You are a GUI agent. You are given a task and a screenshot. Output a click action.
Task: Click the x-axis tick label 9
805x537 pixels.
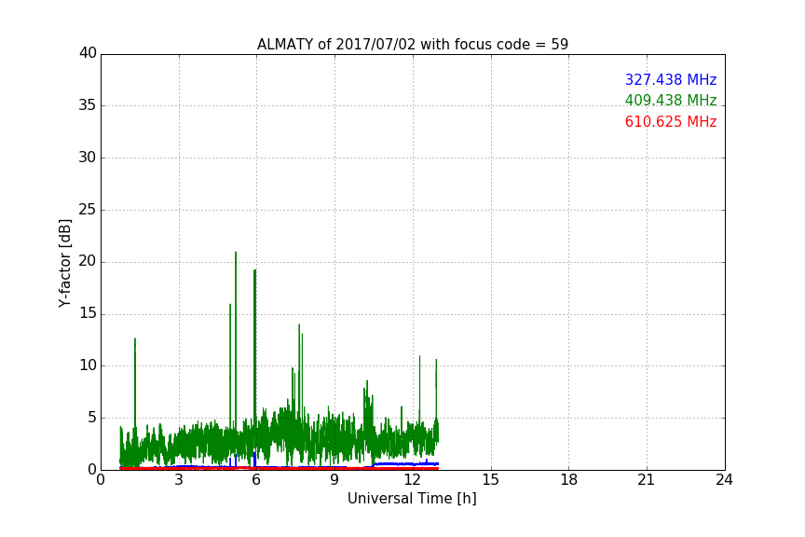tap(334, 480)
